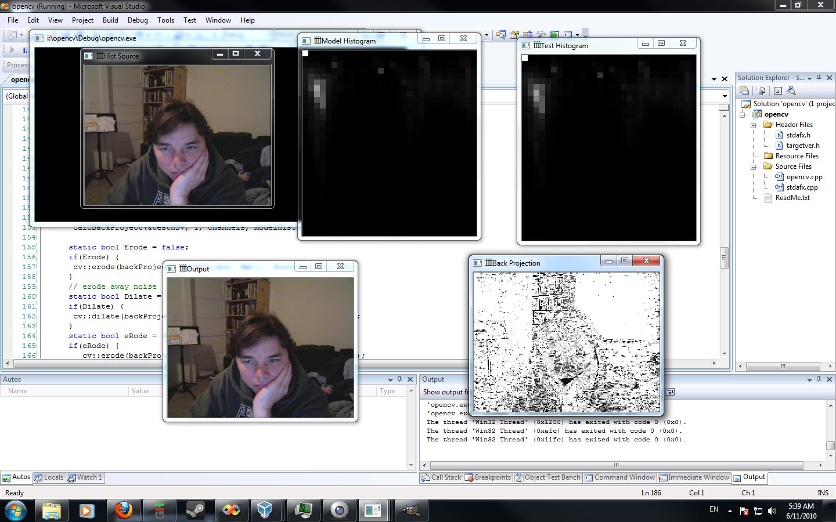Select Resource Files folder
This screenshot has width=836, height=522.
tap(797, 156)
